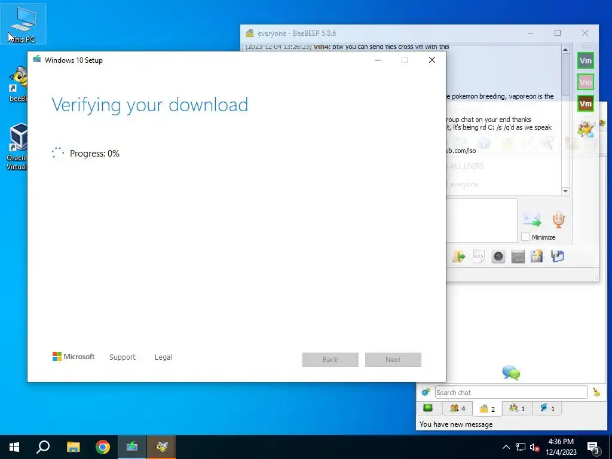The width and height of the screenshot is (612, 459).
Task: Click the code snippet page icon in chat toolbar
Action: 479,257
